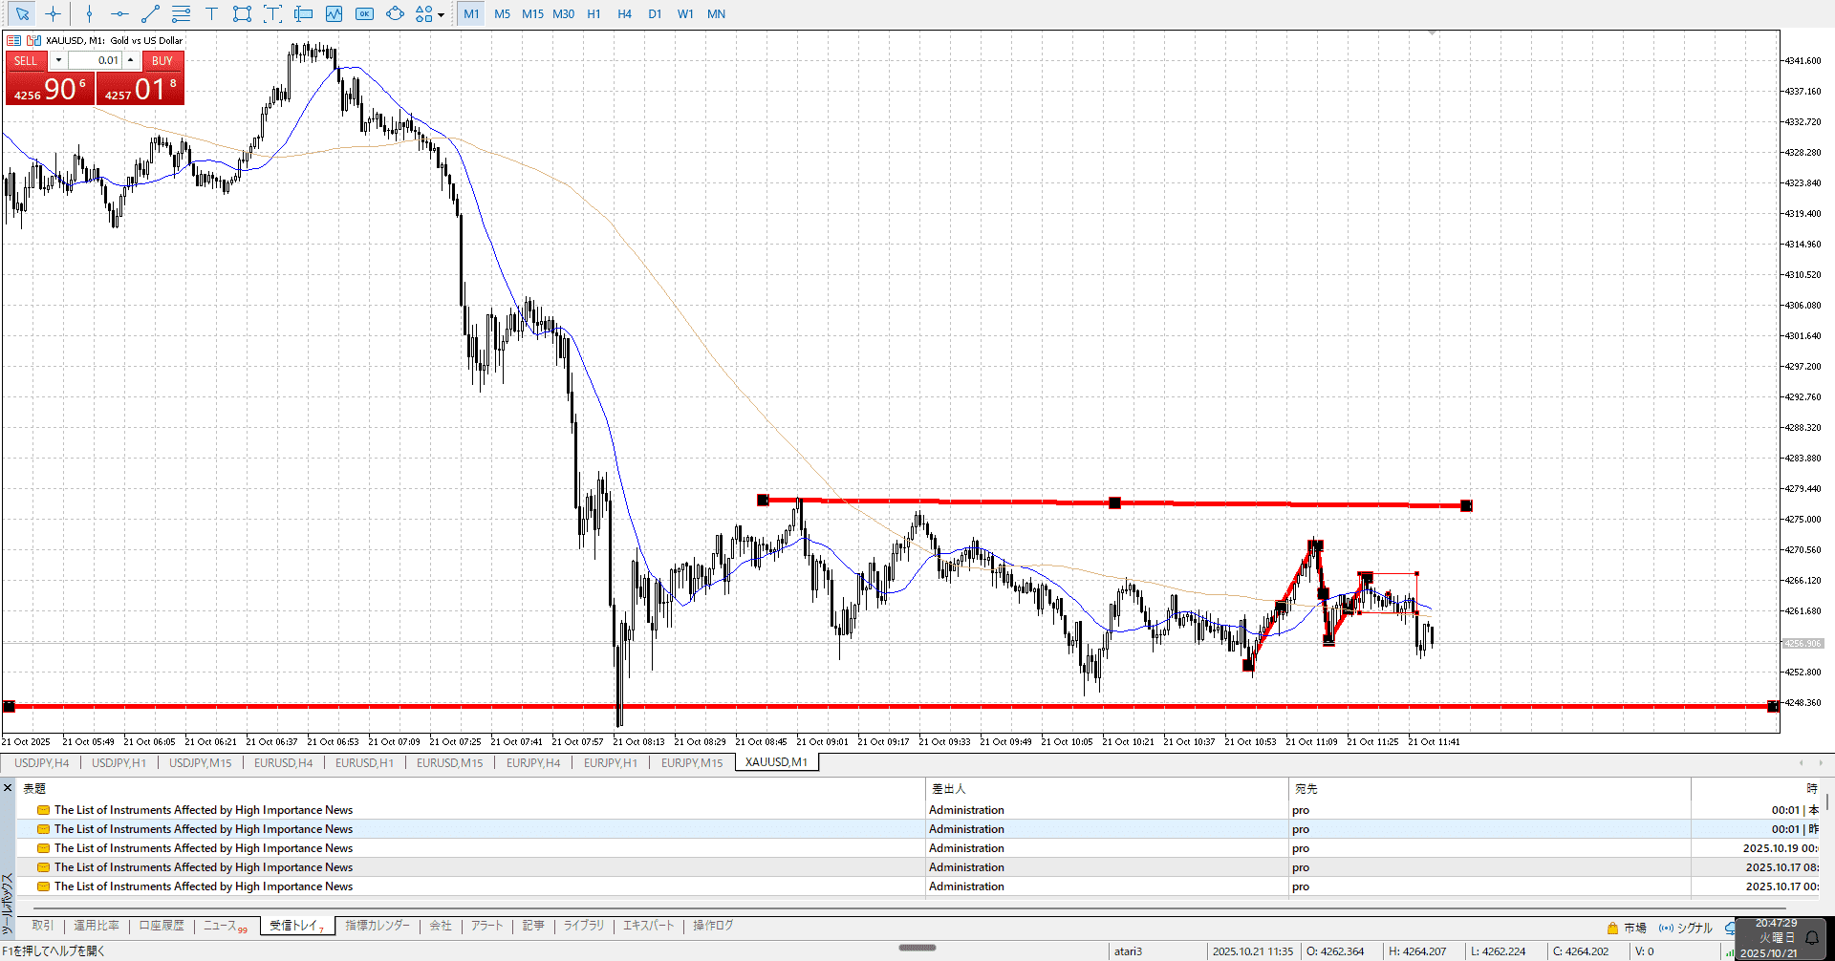Toggle the H1 timeframe button
Viewport: 1835px width, 961px height.
[x=594, y=13]
